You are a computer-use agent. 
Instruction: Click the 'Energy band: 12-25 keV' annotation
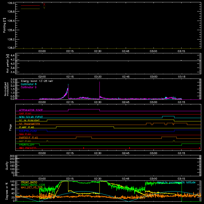[37, 81]
